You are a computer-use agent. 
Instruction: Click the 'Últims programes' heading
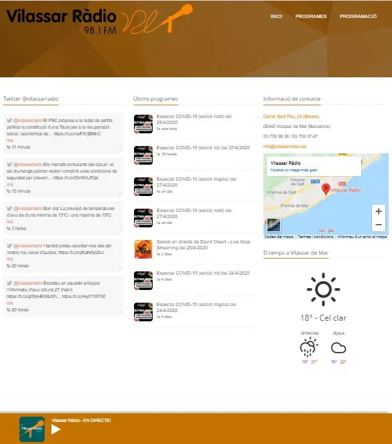click(155, 99)
